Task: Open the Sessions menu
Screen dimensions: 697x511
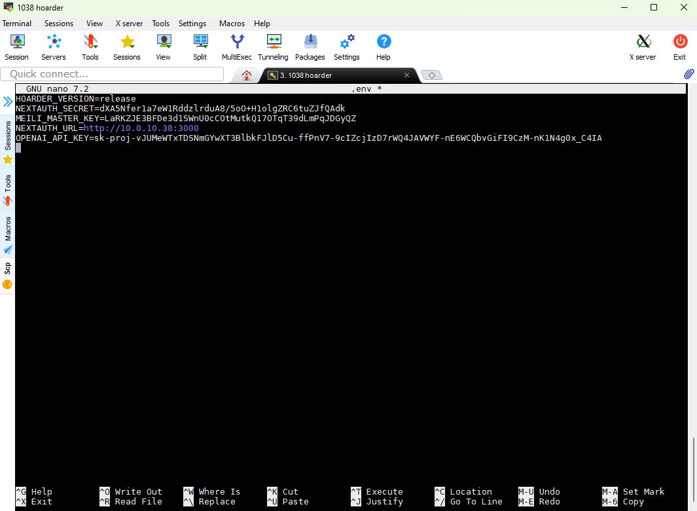Action: pos(59,24)
